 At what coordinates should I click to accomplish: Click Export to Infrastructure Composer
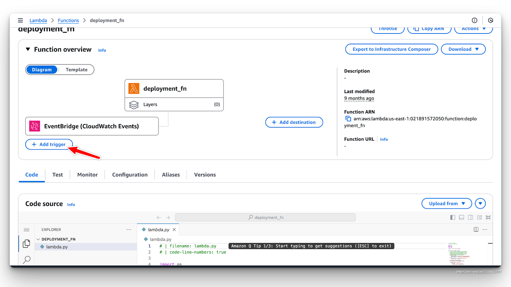tap(392, 49)
